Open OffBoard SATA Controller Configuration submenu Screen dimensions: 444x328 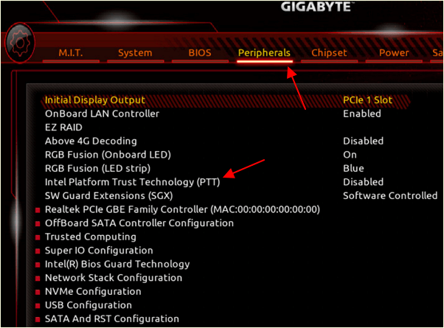(x=139, y=223)
